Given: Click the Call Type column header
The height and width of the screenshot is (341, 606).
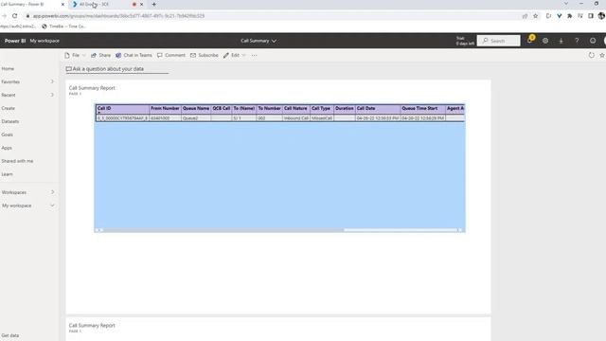Looking at the screenshot, I should pyautogui.click(x=322, y=109).
